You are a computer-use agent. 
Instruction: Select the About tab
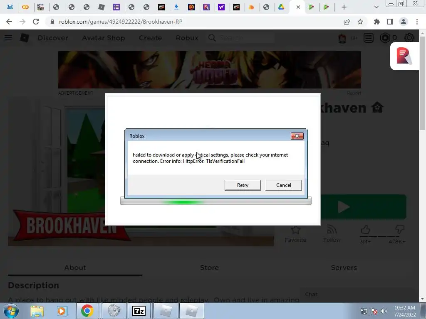click(75, 268)
